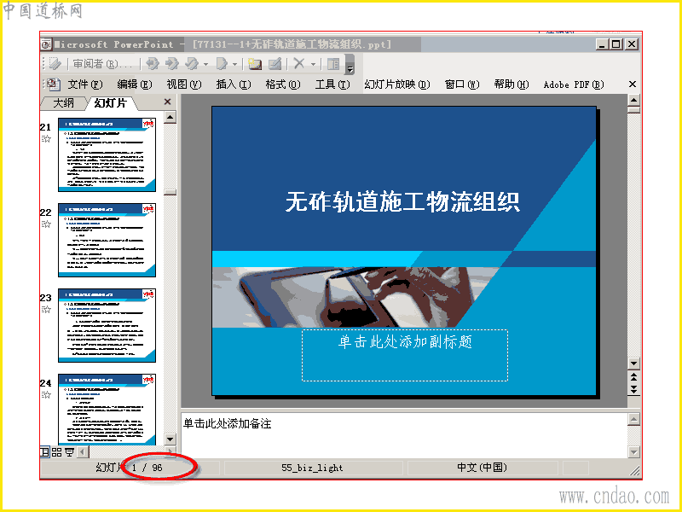This screenshot has height=512, width=682.
Task: Expand the unapply dropdown arrow
Action: tap(235, 65)
